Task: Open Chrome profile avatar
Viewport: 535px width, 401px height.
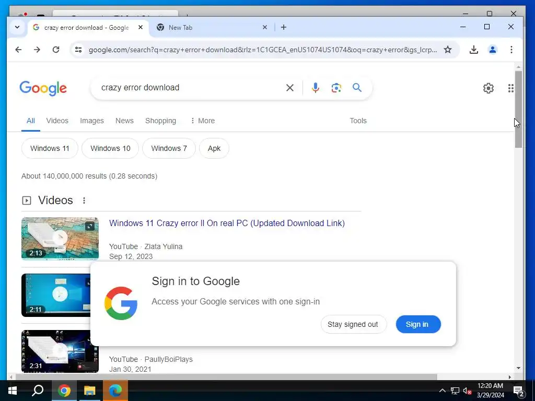Action: click(492, 50)
